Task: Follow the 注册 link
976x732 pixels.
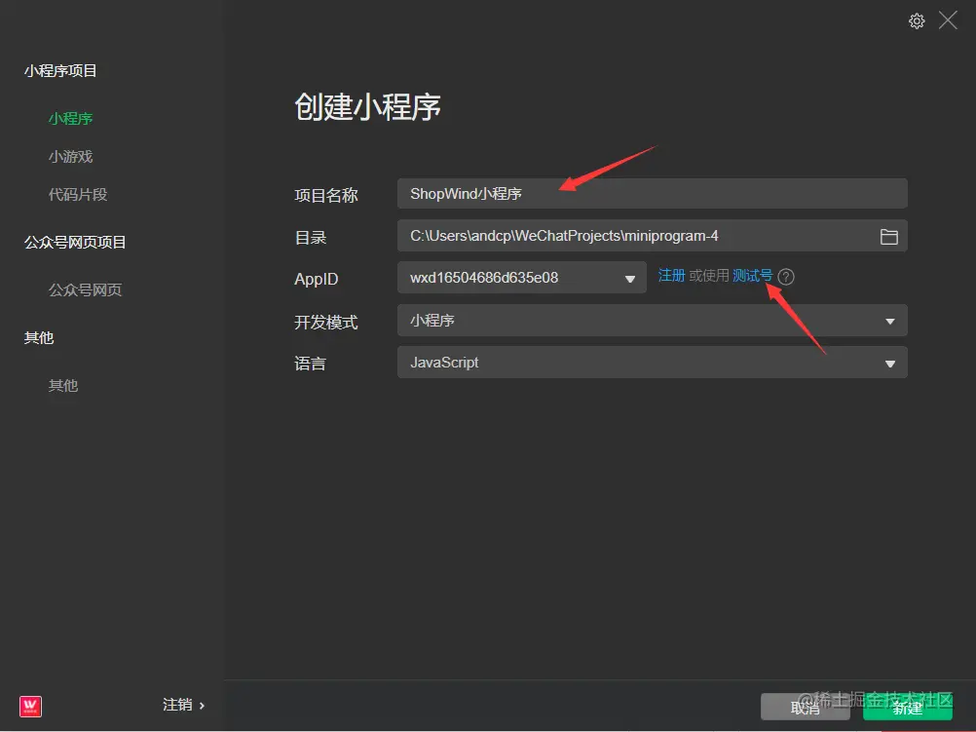Action: [x=671, y=276]
